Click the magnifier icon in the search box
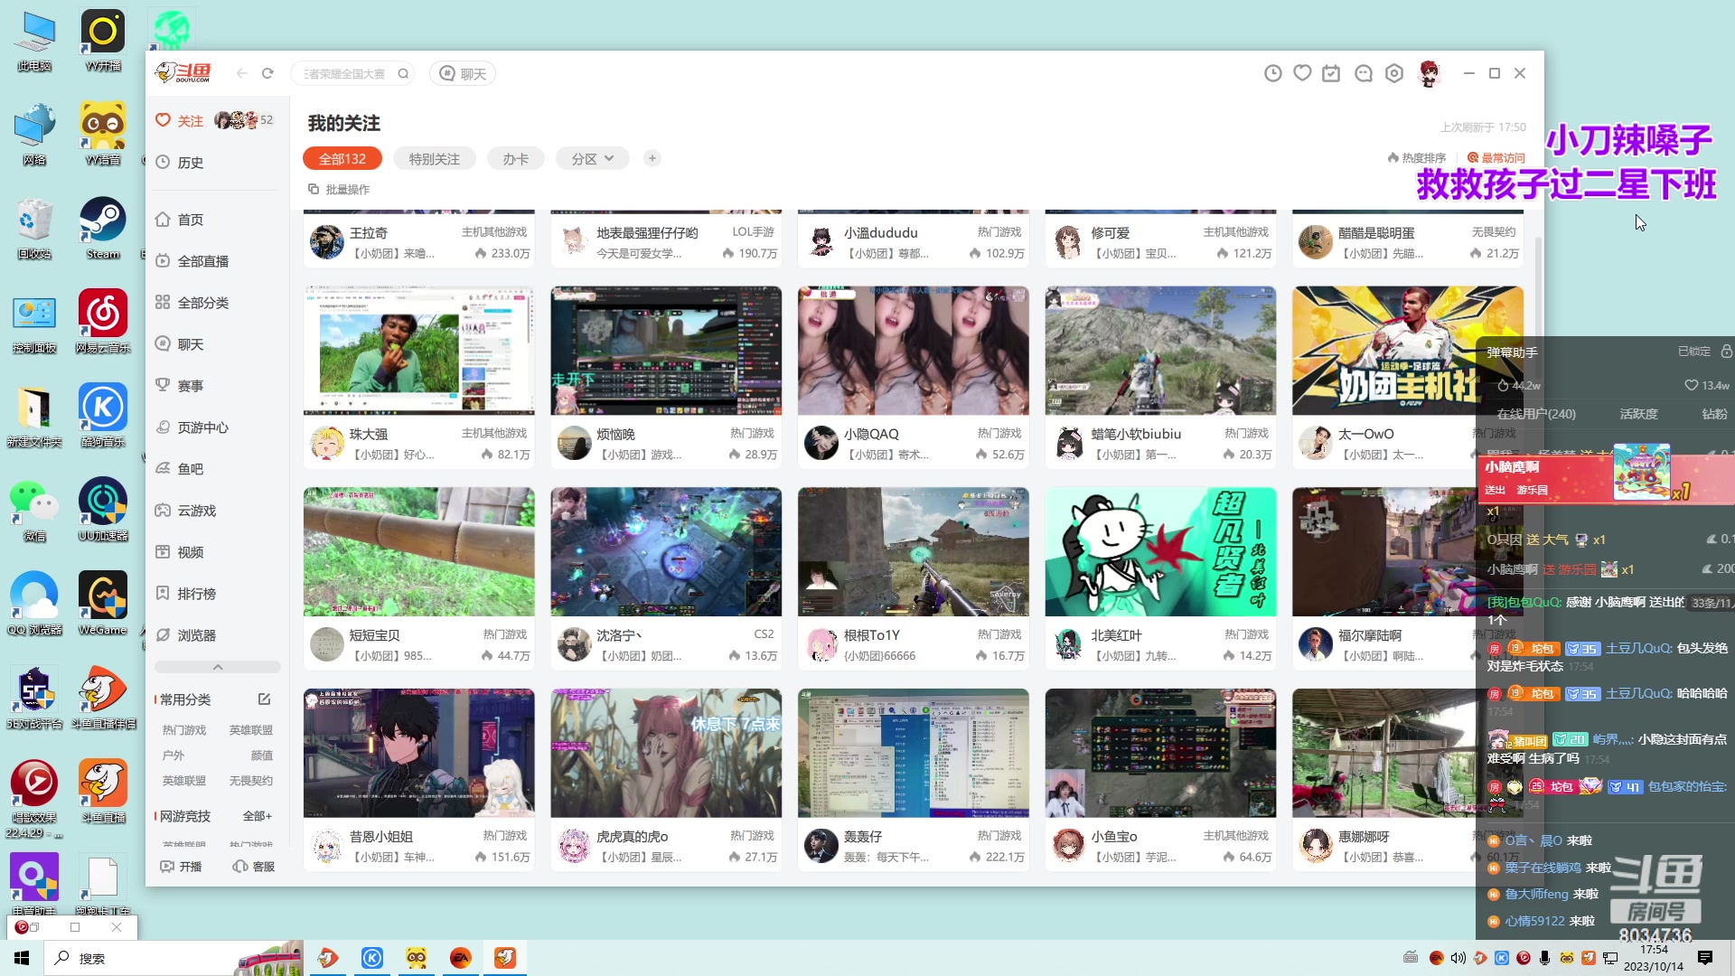This screenshot has height=976, width=1735. tap(403, 74)
